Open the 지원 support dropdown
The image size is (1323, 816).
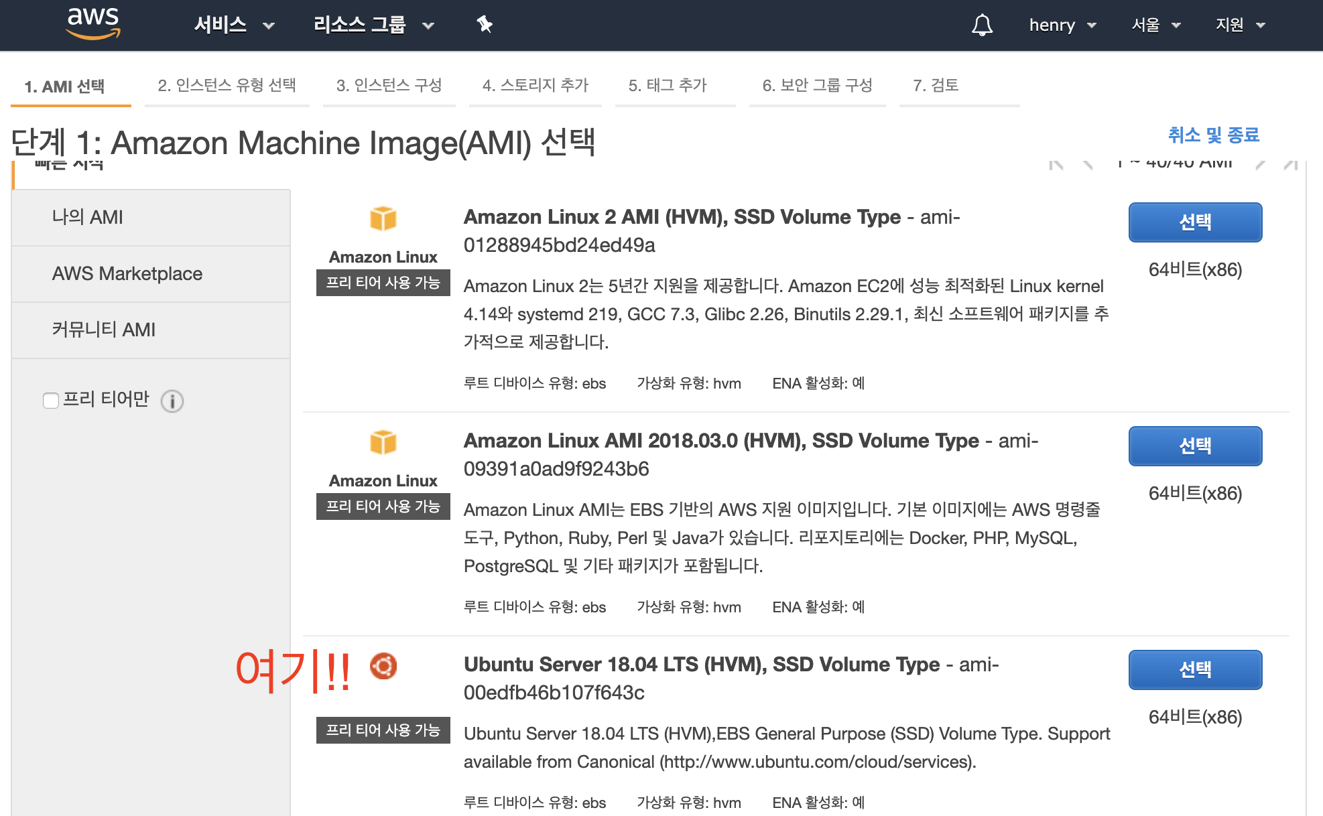pos(1240,25)
